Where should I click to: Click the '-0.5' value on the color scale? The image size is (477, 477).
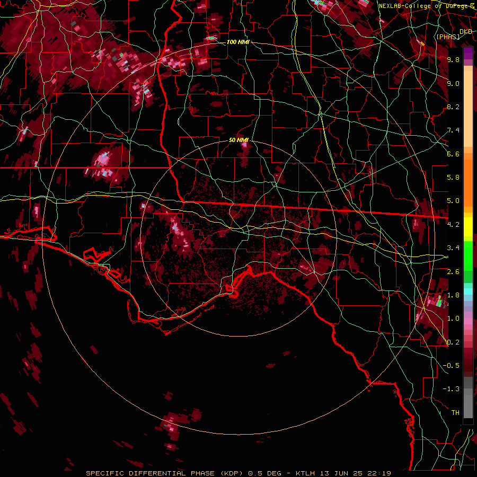click(x=451, y=366)
